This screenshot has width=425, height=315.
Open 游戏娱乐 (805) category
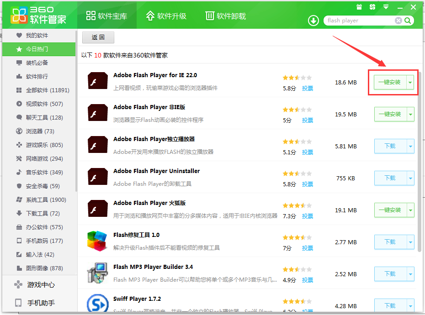click(39, 145)
